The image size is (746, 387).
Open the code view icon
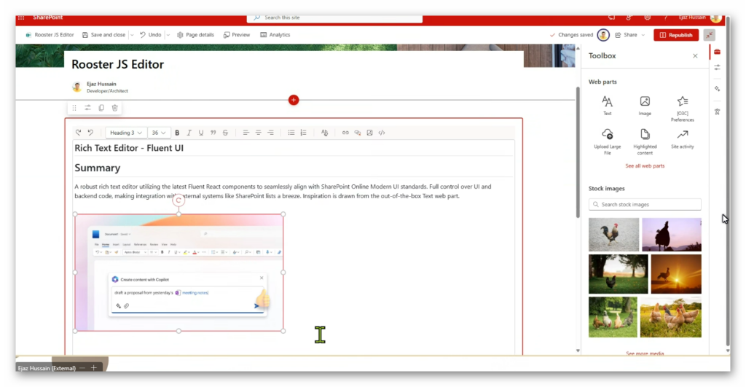point(382,133)
